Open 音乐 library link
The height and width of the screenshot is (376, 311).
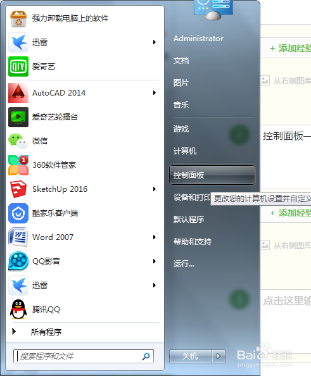tap(181, 105)
